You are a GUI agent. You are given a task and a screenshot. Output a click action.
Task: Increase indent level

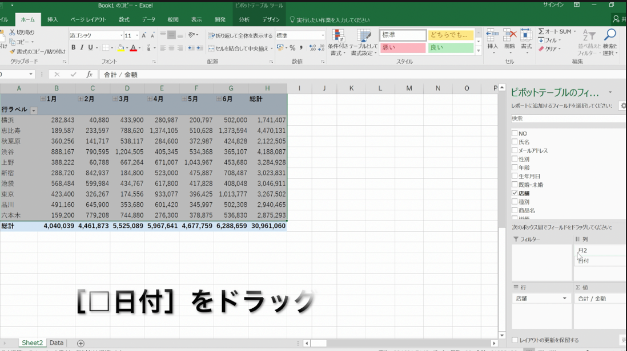[200, 48]
